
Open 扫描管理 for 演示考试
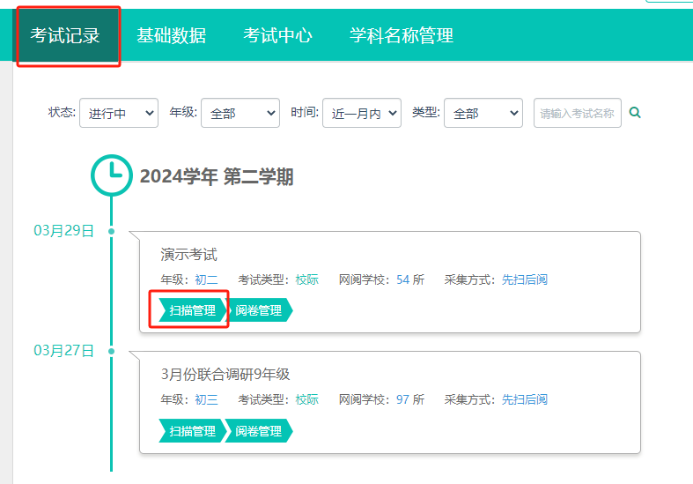click(x=192, y=310)
